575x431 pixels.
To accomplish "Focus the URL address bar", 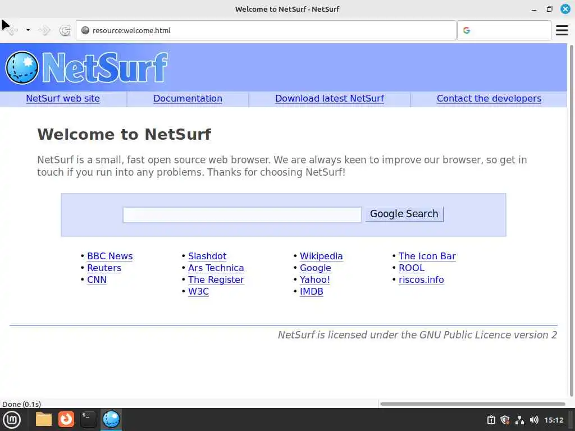I will pyautogui.click(x=266, y=30).
